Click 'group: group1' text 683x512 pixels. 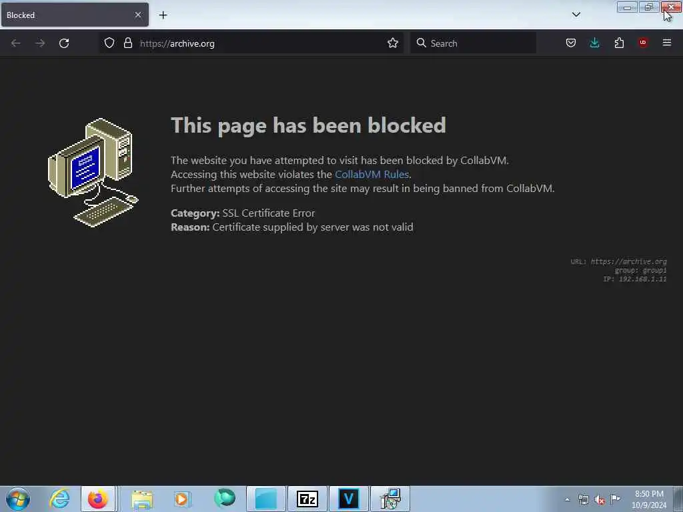pos(641,271)
